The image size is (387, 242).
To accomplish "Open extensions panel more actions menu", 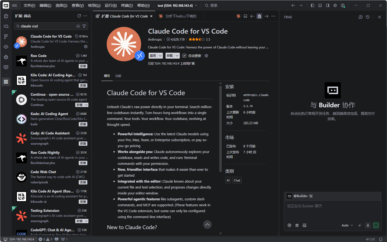I will [x=85, y=16].
